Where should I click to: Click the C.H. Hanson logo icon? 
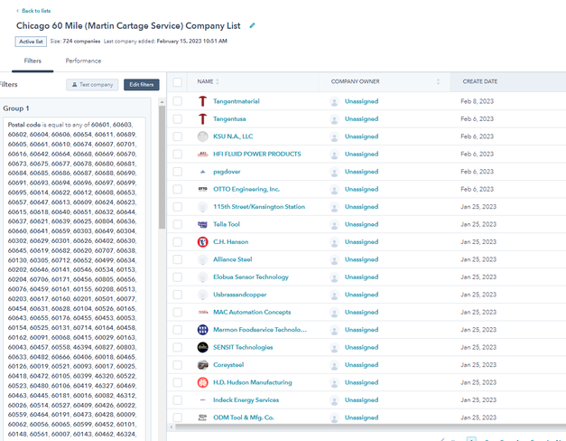pos(203,242)
